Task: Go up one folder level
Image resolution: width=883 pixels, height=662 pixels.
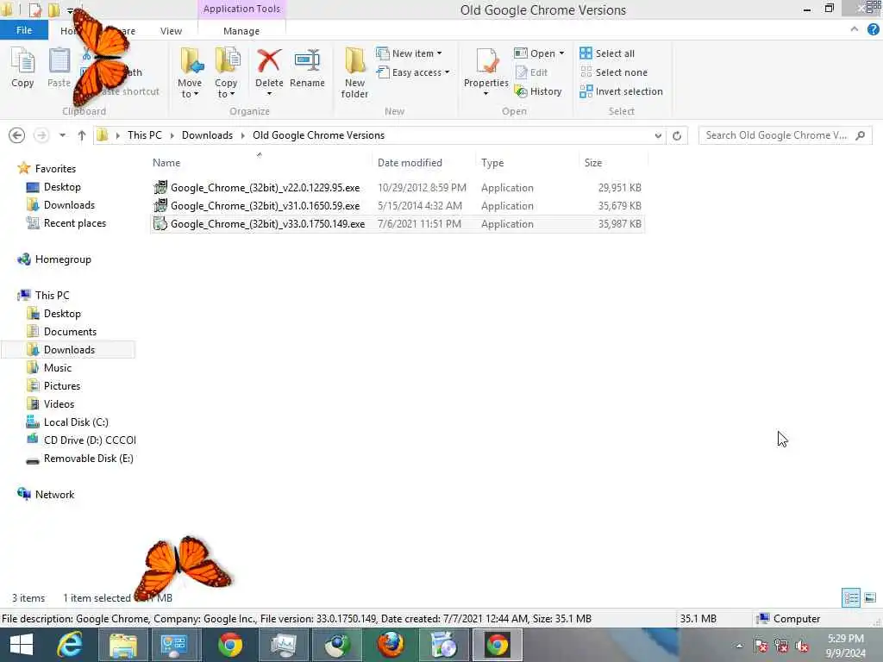Action: (82, 135)
